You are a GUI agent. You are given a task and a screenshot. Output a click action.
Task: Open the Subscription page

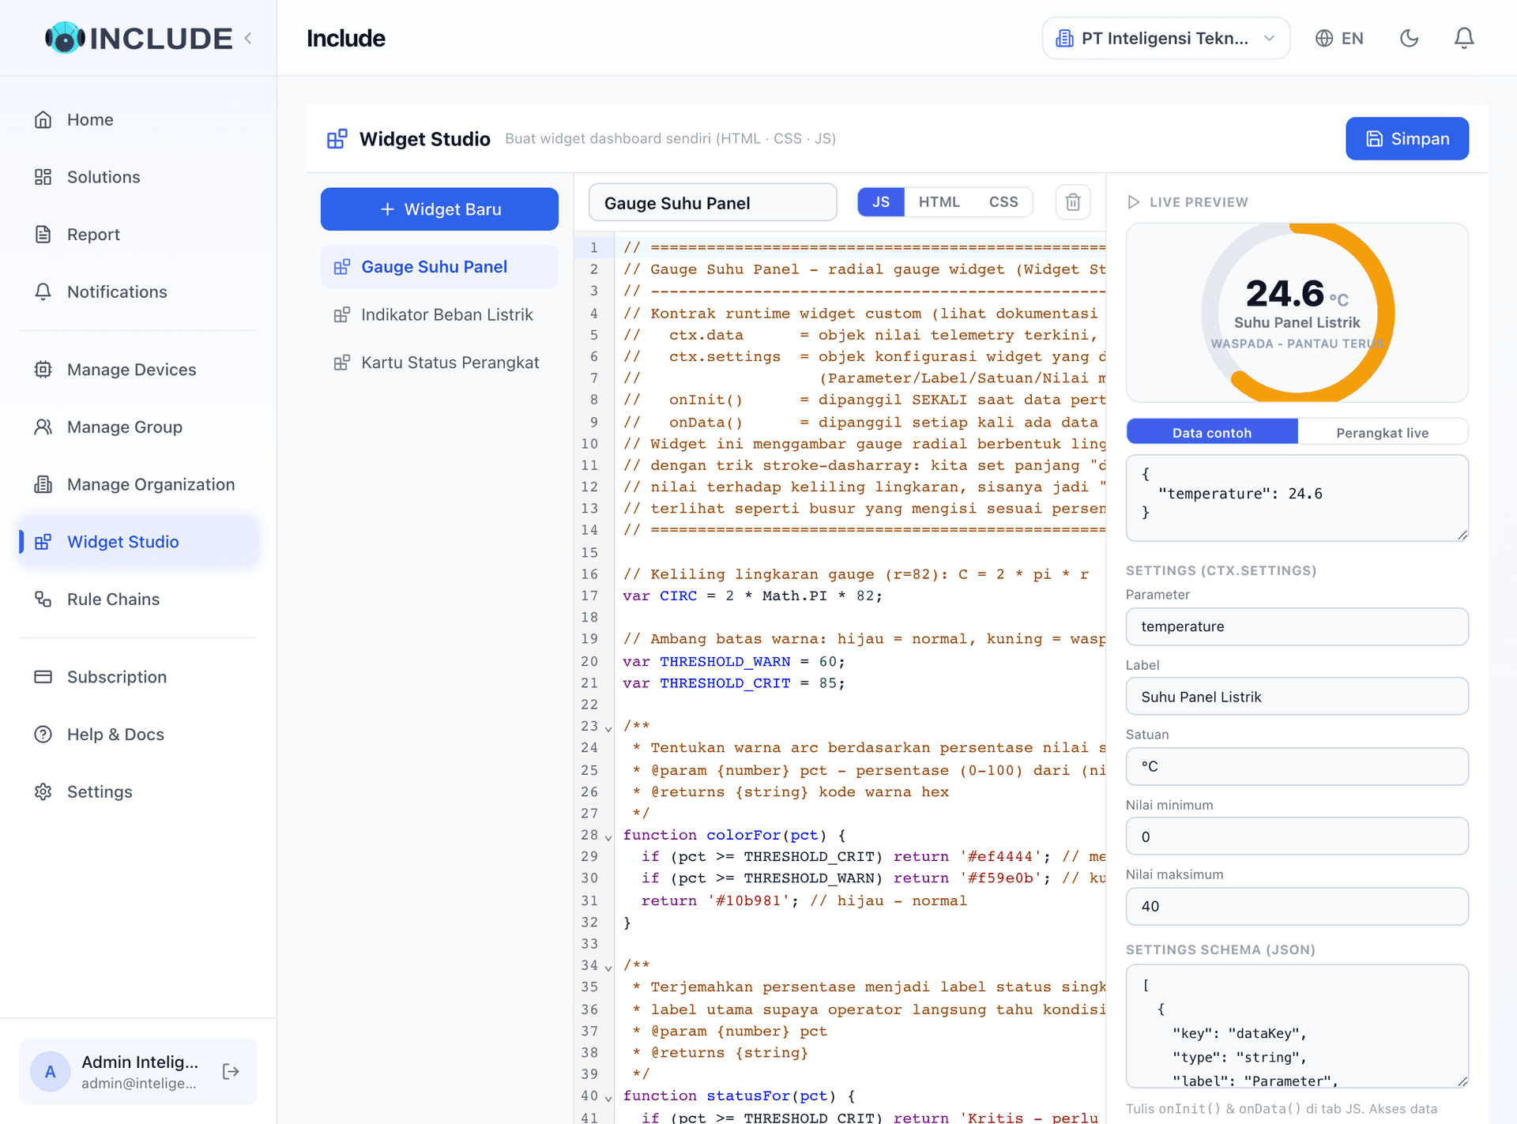138,677
